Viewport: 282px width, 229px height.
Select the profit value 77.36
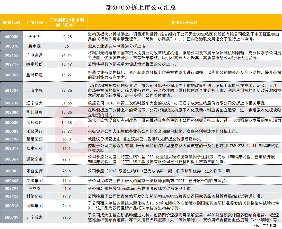(67, 90)
